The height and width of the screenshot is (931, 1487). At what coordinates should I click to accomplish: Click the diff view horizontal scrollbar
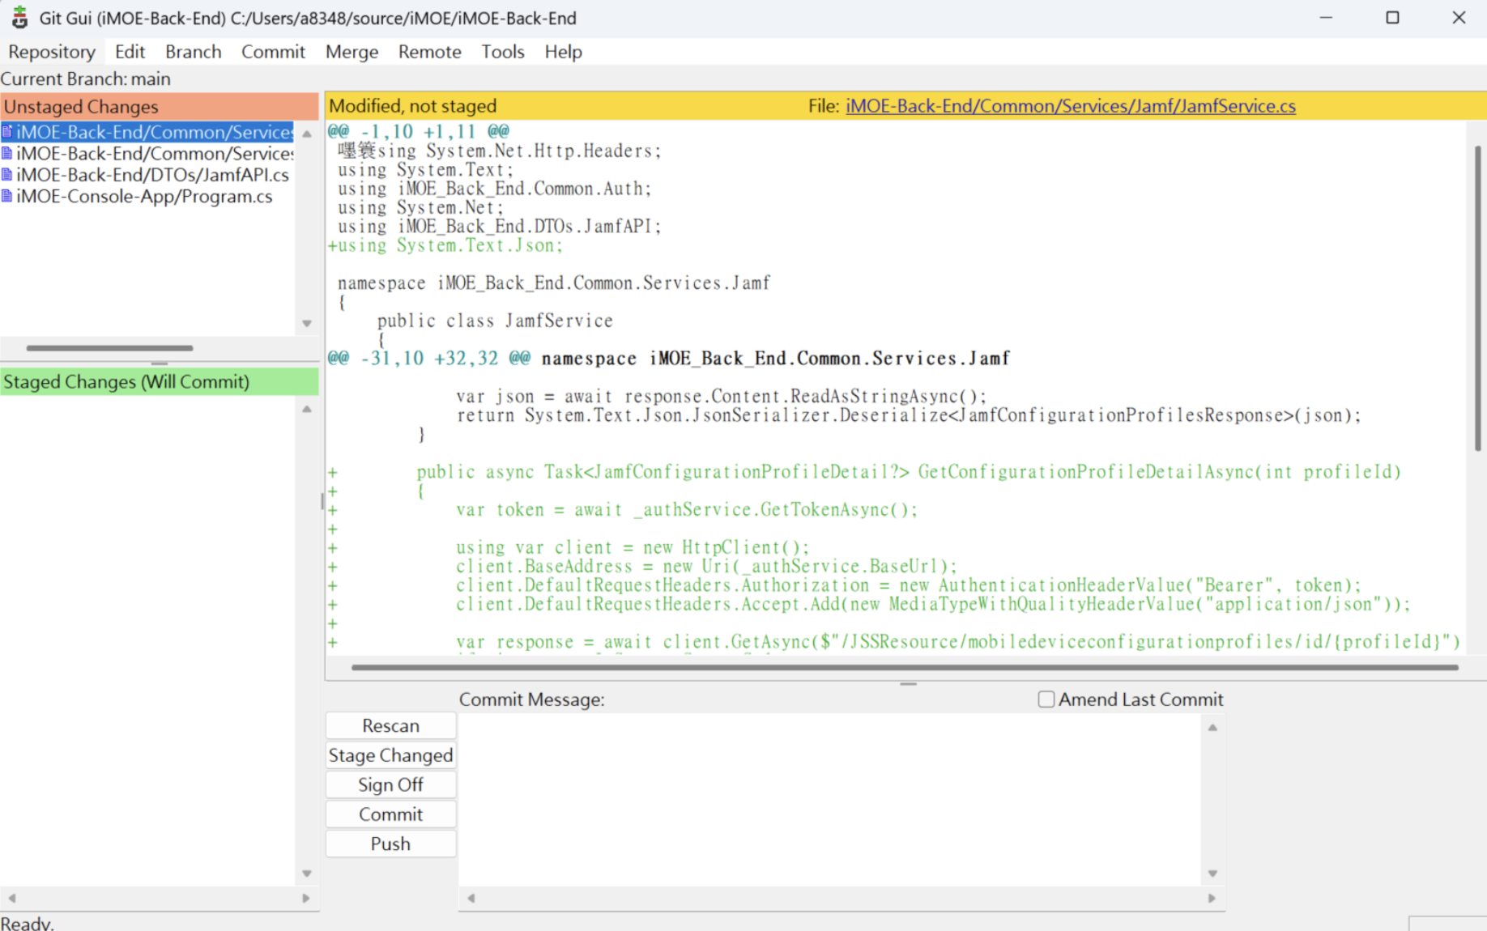pos(904,668)
